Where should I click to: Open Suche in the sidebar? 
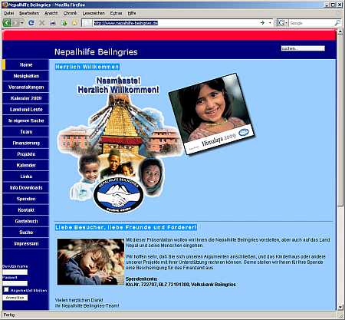coord(26,233)
